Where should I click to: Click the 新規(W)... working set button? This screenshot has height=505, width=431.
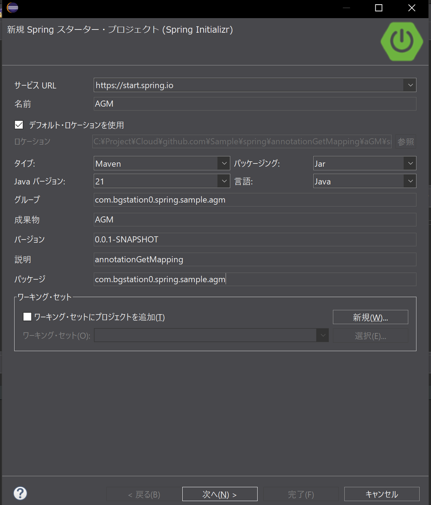pos(370,317)
